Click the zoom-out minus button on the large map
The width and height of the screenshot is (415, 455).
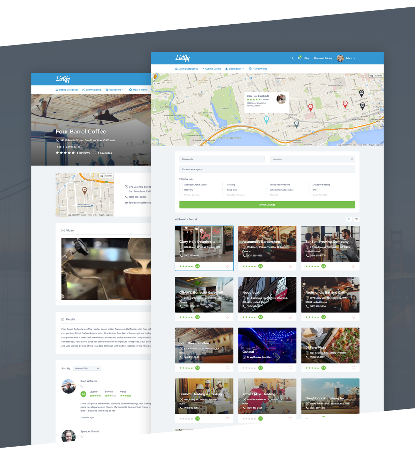point(154,110)
